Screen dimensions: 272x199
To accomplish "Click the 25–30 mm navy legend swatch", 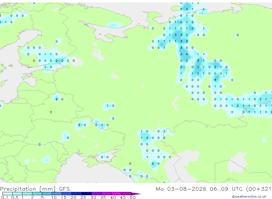I will 86,194.
